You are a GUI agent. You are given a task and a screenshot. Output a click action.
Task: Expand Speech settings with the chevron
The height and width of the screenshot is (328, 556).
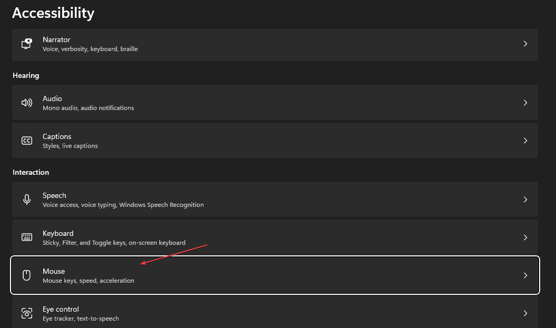click(525, 200)
